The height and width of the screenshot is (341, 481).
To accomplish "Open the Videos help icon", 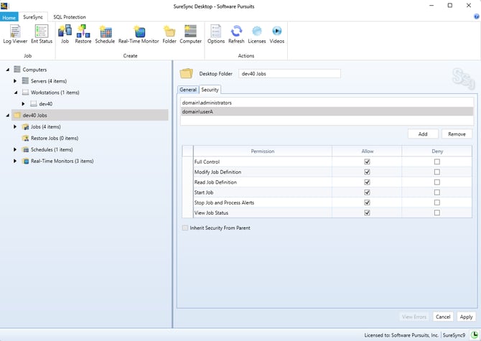I will [x=276, y=31].
